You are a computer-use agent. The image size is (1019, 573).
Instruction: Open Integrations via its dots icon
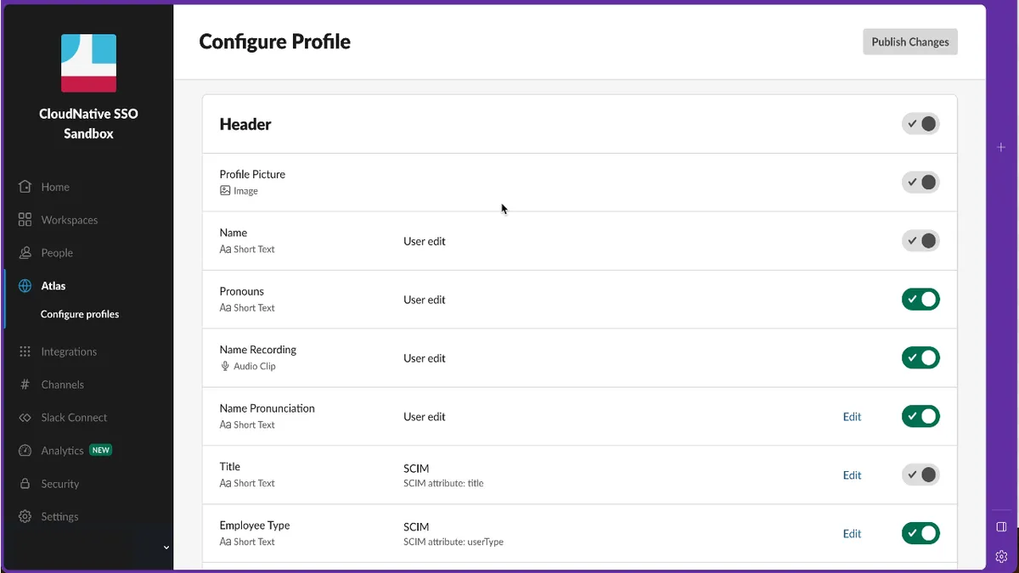(x=25, y=351)
